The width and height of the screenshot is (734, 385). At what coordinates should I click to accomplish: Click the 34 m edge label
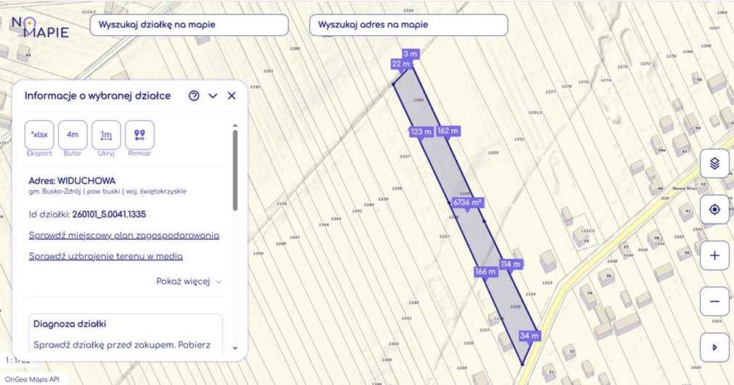point(529,335)
